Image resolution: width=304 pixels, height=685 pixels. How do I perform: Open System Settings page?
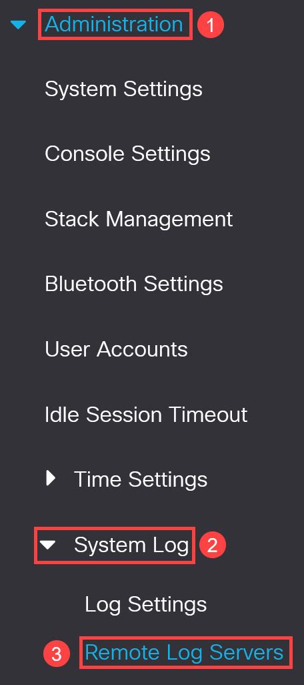pos(123,89)
